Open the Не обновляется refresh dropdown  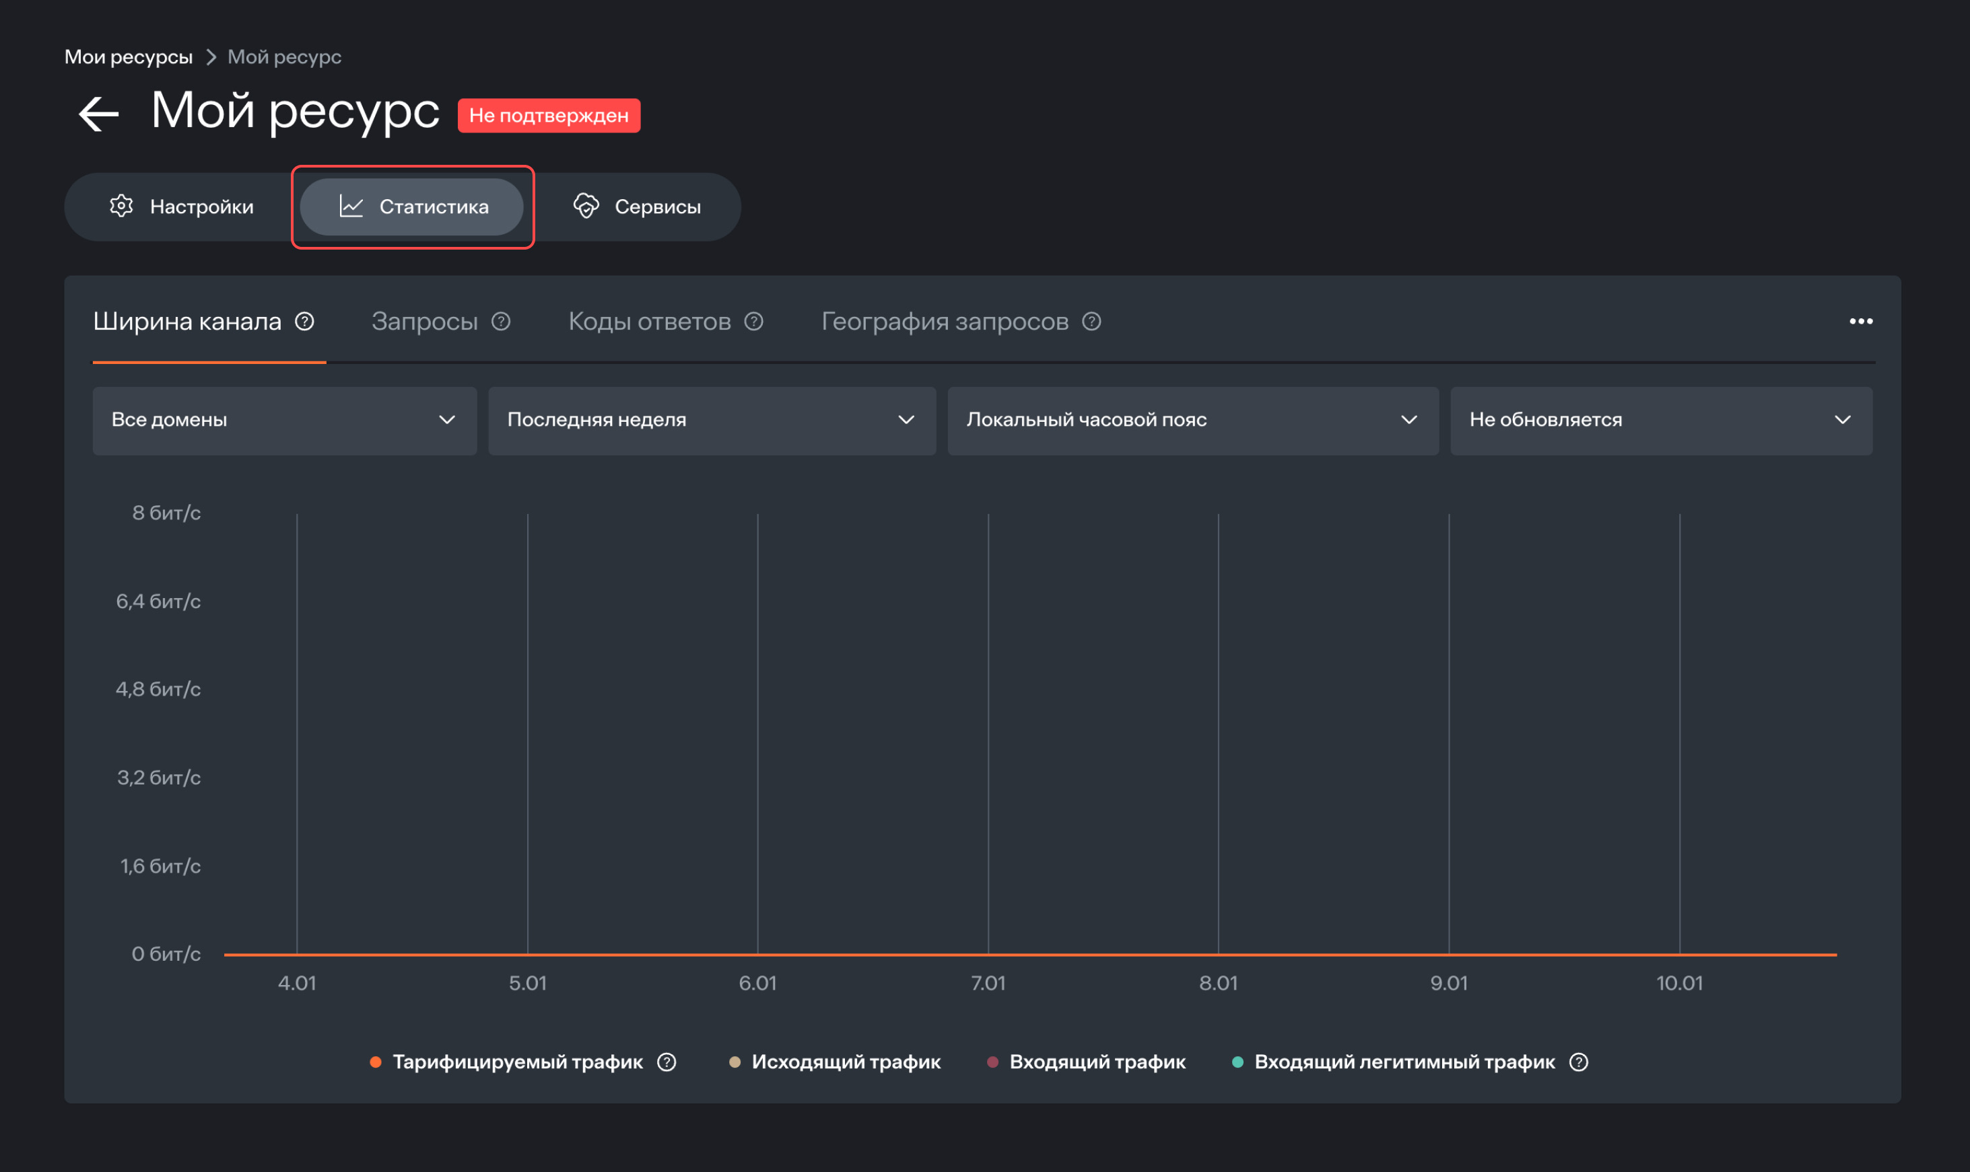[x=1660, y=420]
